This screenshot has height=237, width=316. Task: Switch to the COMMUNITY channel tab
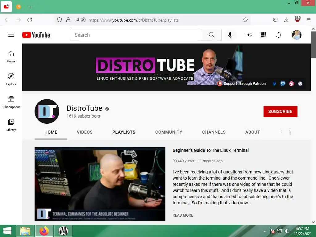coord(169,132)
